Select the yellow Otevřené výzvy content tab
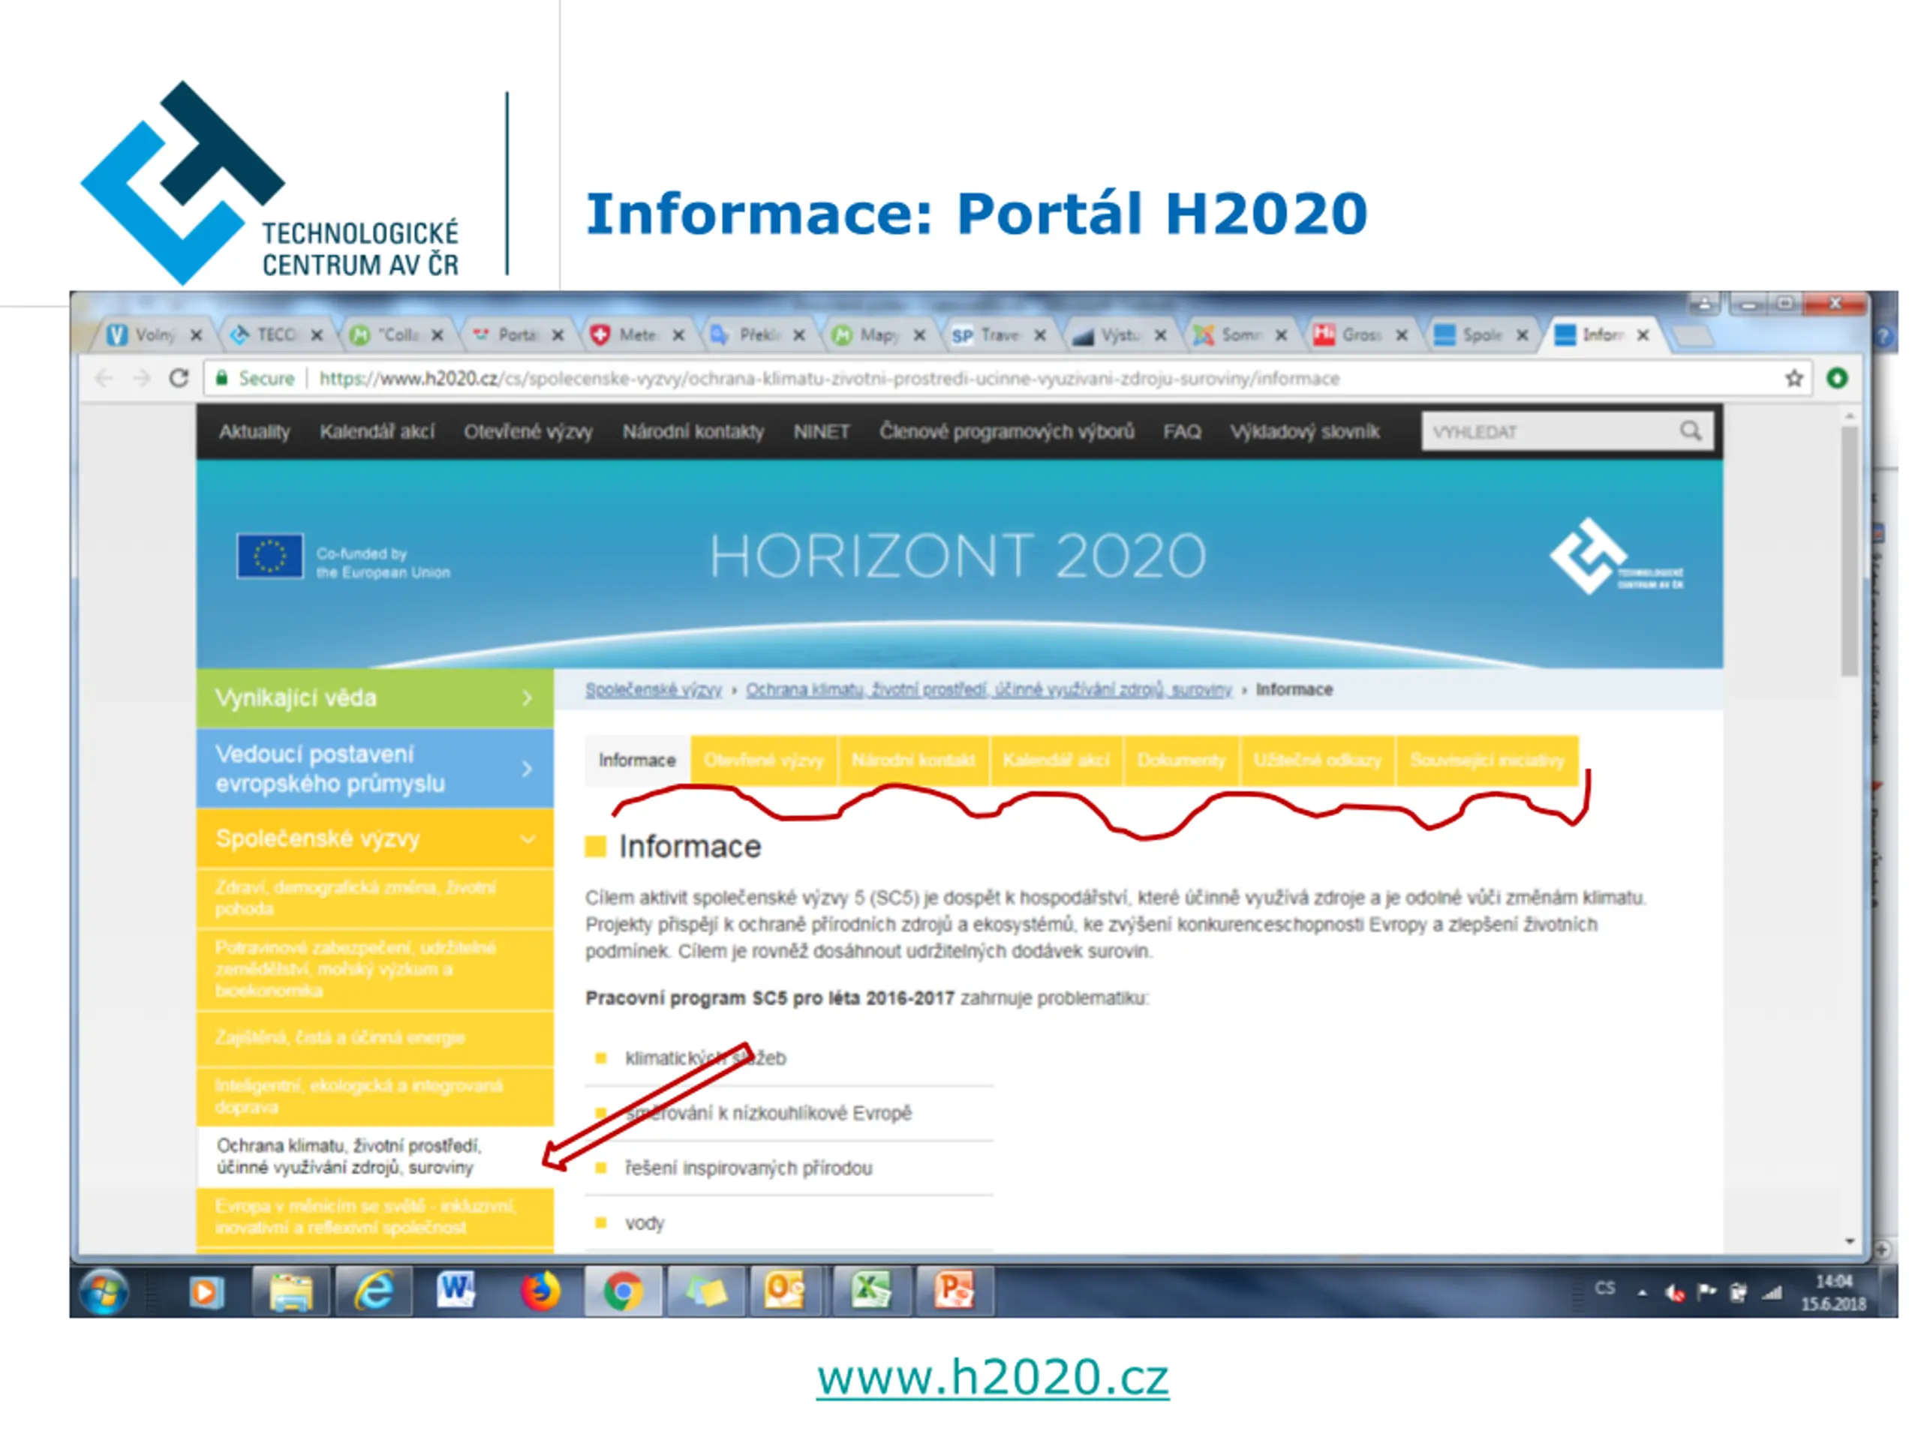 point(763,760)
